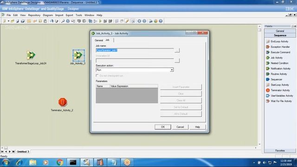This screenshot has height=167, width=297.
Task: Select Routine Activity in the palette
Action: (x=277, y=74)
